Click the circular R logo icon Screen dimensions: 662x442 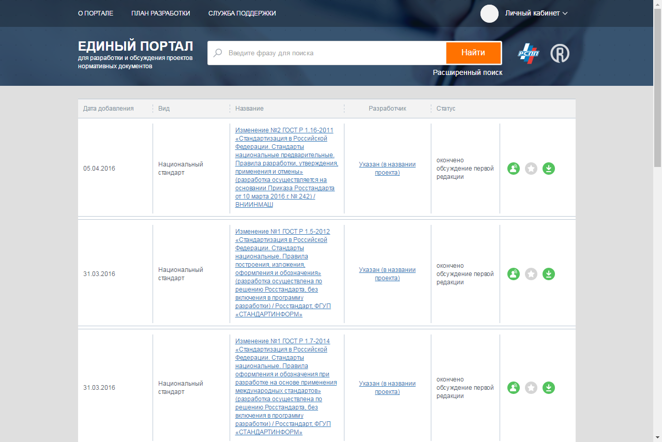pyautogui.click(x=560, y=53)
